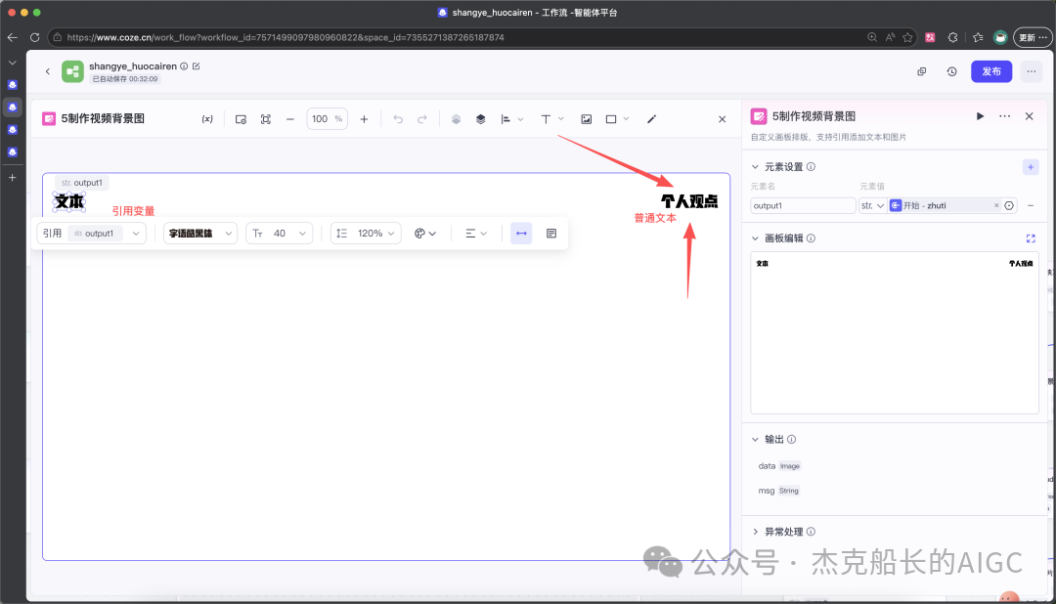Open header more options menu

1032,71
